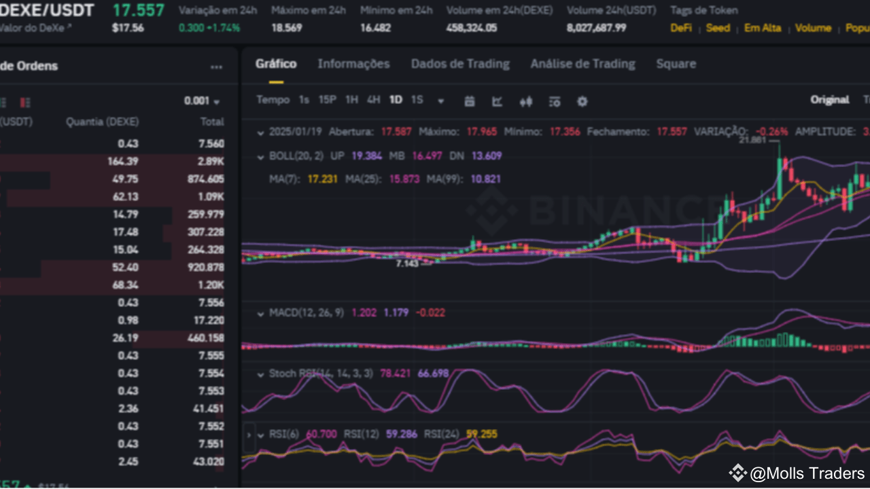Select order row with total 41.451
870x489 pixels.
pos(112,409)
